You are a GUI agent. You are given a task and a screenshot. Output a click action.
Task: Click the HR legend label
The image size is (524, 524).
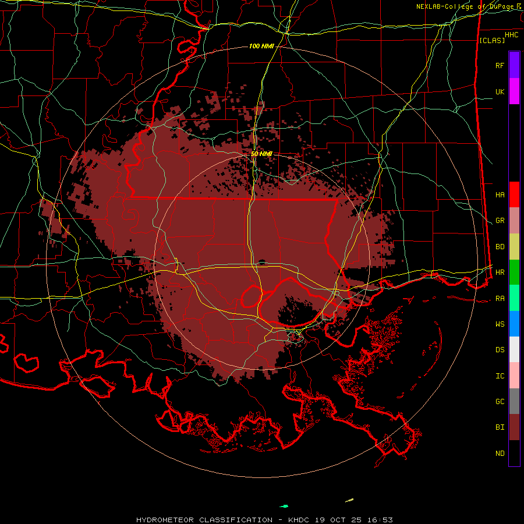coord(500,272)
